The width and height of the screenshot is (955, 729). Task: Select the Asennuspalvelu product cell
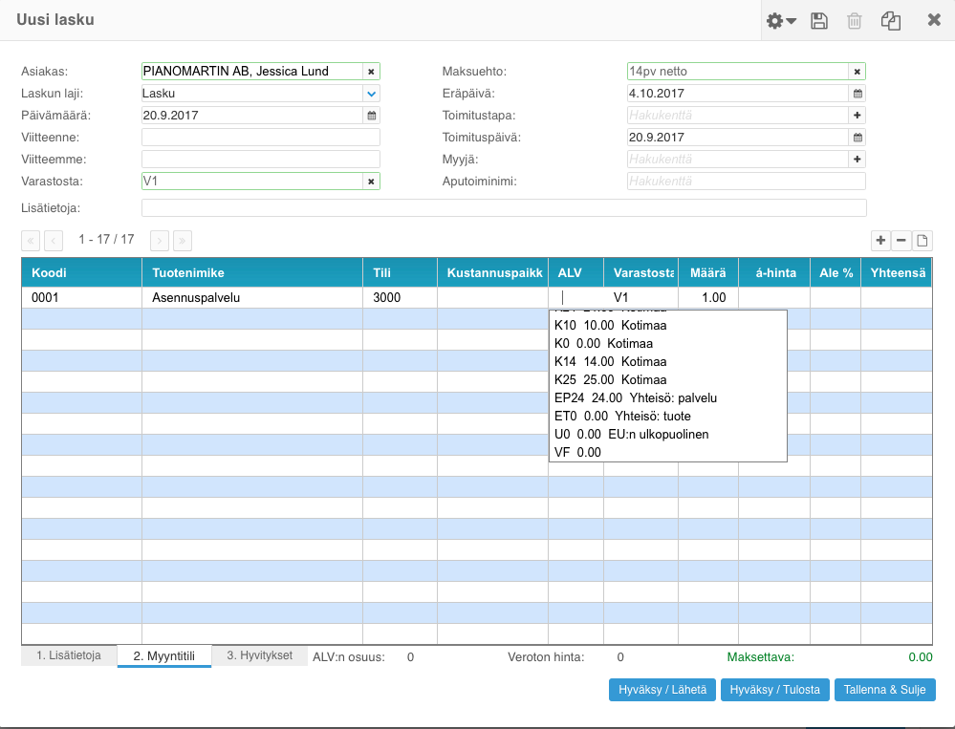252,297
